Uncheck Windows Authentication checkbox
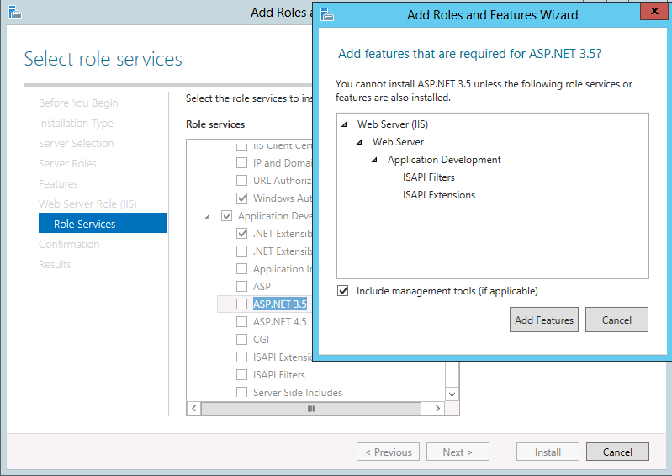Viewport: 672px width, 476px height. (241, 198)
